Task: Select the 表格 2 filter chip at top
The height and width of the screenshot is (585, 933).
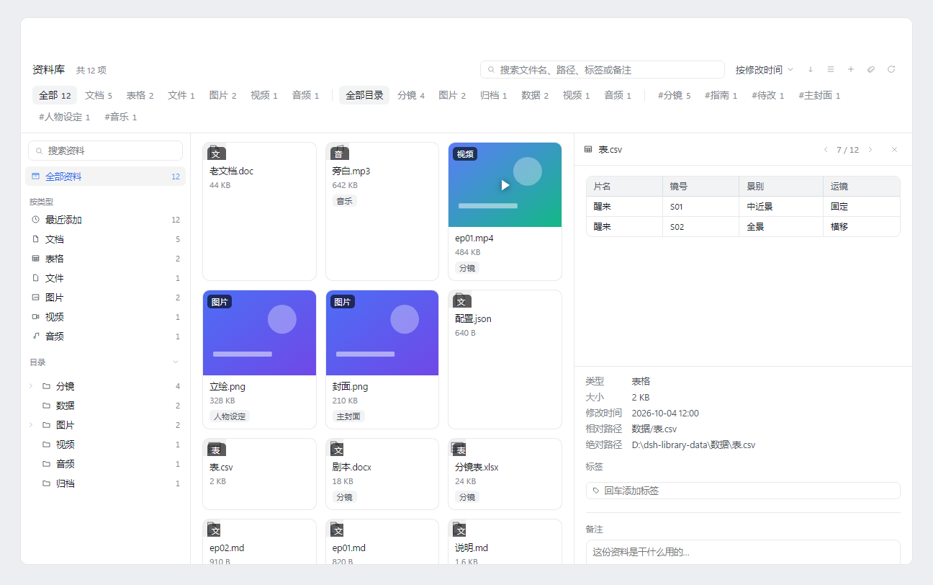Action: [x=140, y=95]
